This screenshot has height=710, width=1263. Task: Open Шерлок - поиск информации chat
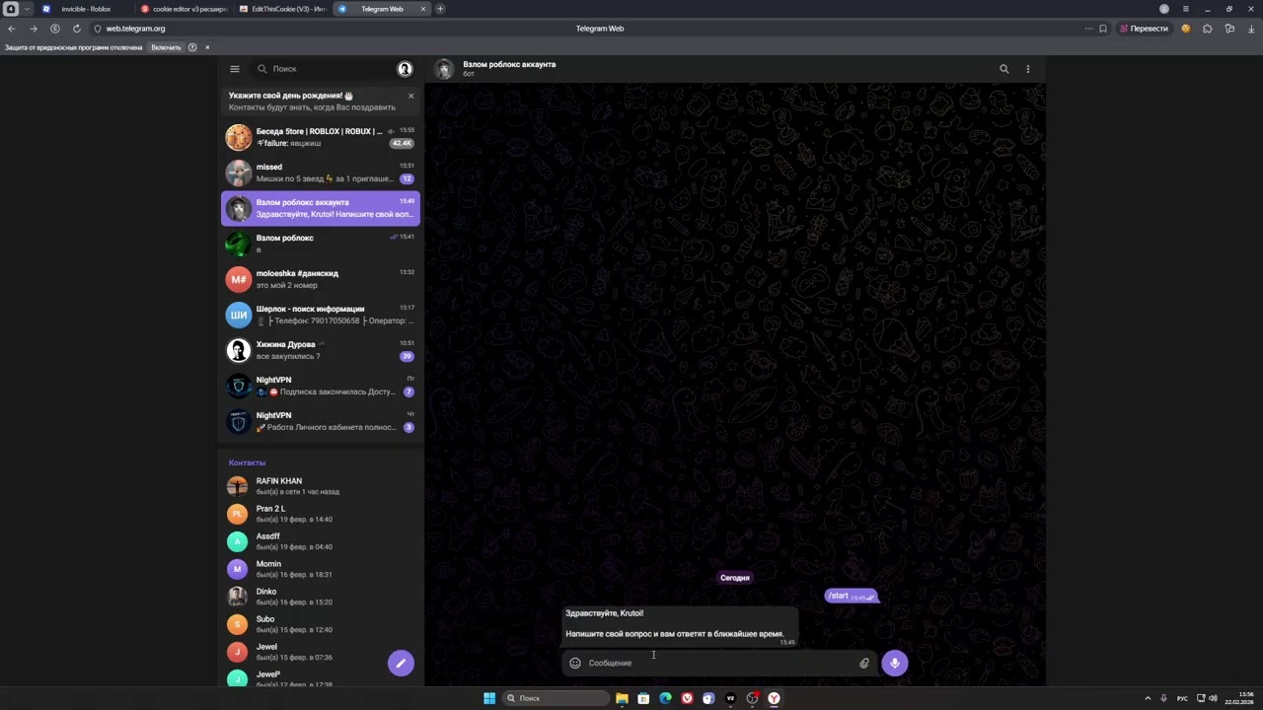(x=321, y=315)
